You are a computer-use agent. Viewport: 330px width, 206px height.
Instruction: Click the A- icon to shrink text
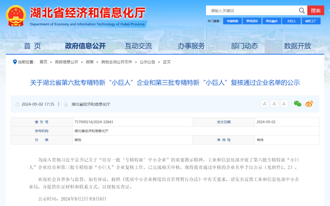tap(274, 104)
